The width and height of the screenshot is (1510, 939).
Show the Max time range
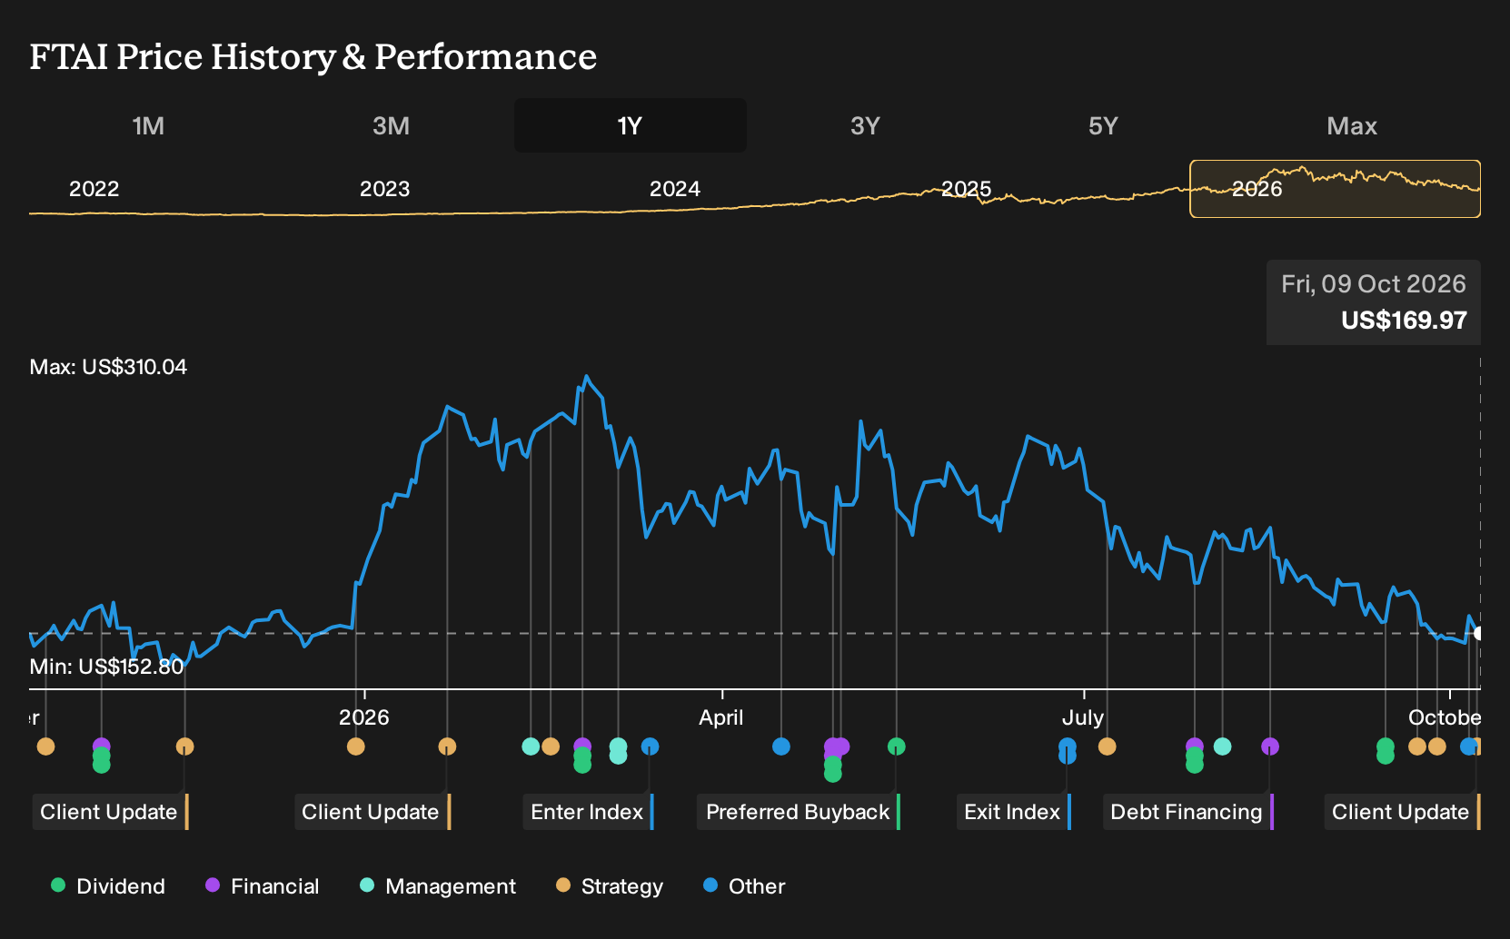point(1352,125)
